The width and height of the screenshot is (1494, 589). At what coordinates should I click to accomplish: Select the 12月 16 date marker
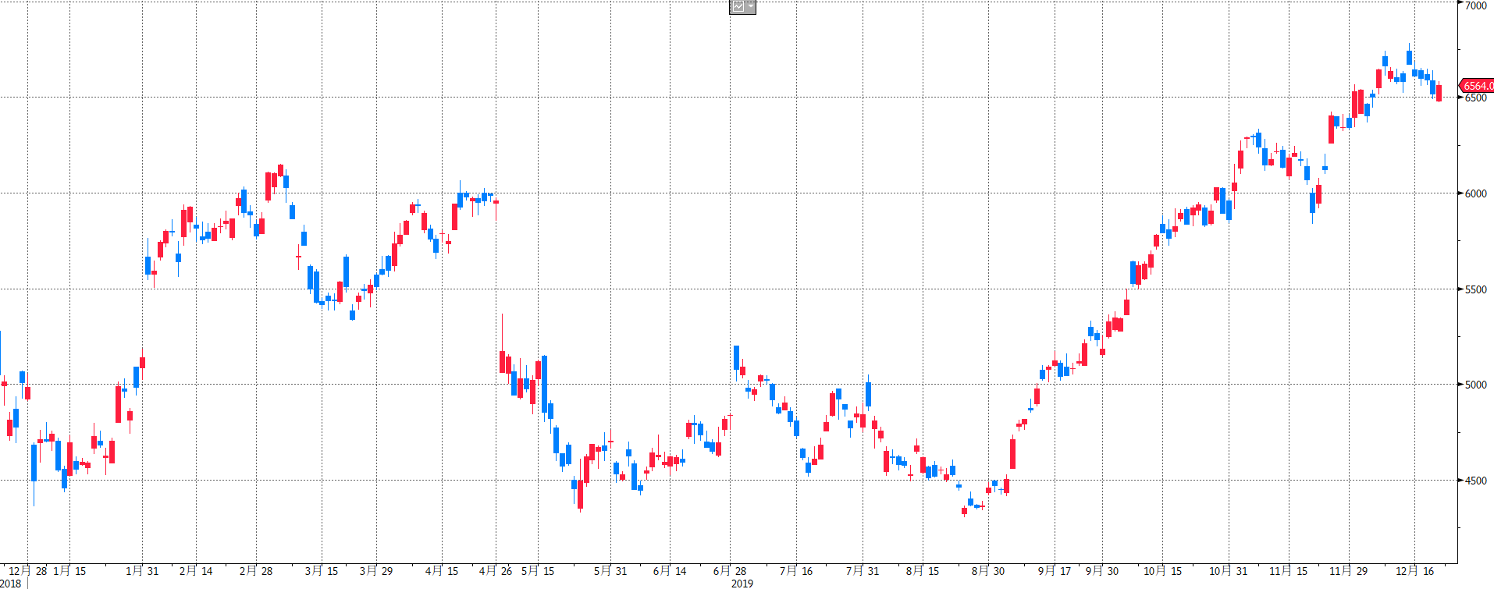[1415, 571]
